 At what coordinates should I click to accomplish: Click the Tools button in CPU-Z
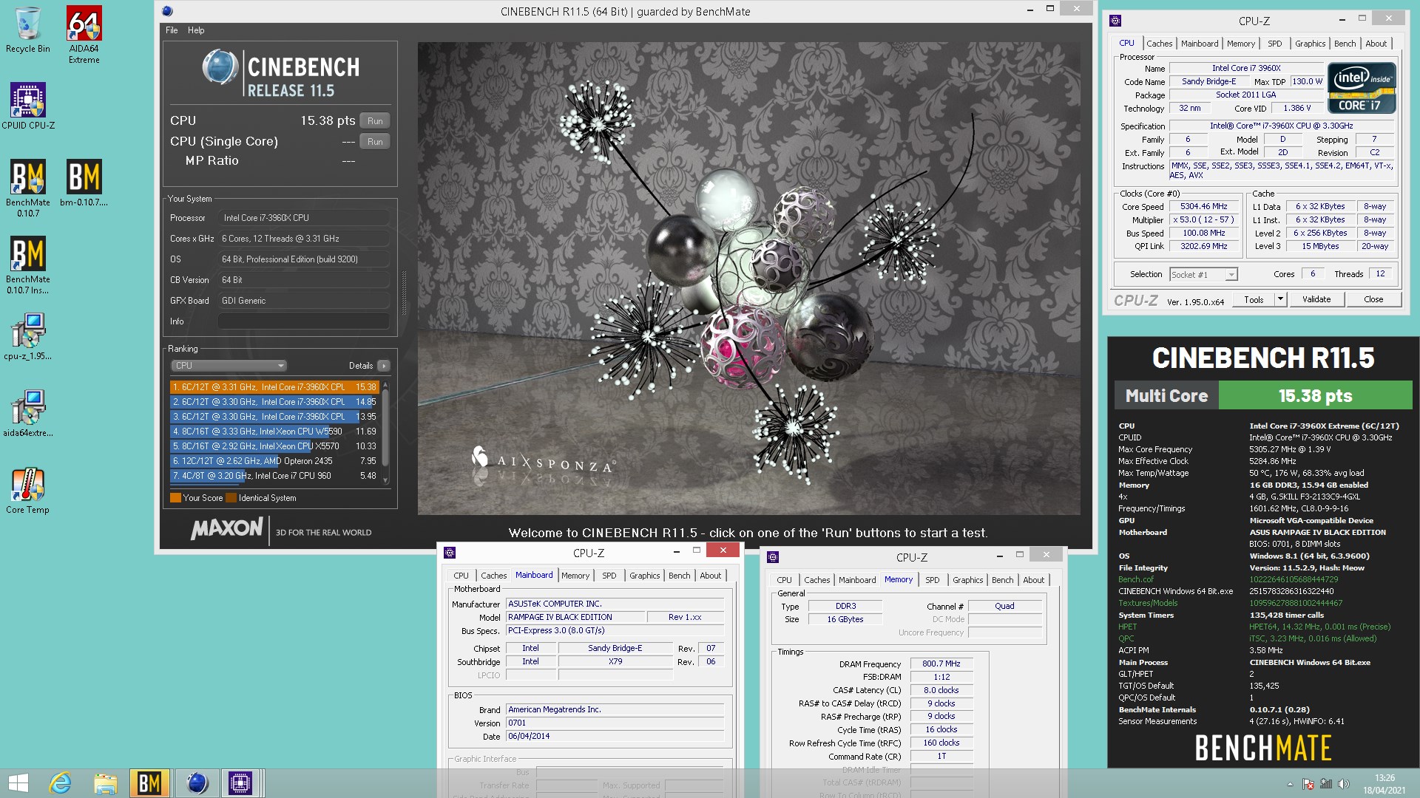pos(1254,299)
